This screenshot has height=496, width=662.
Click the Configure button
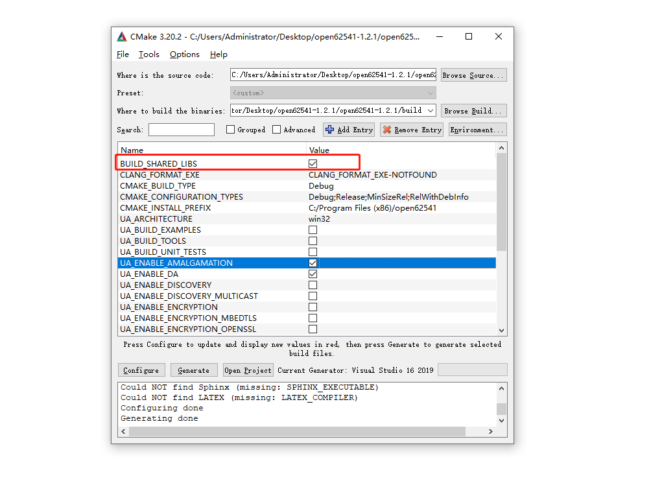141,370
